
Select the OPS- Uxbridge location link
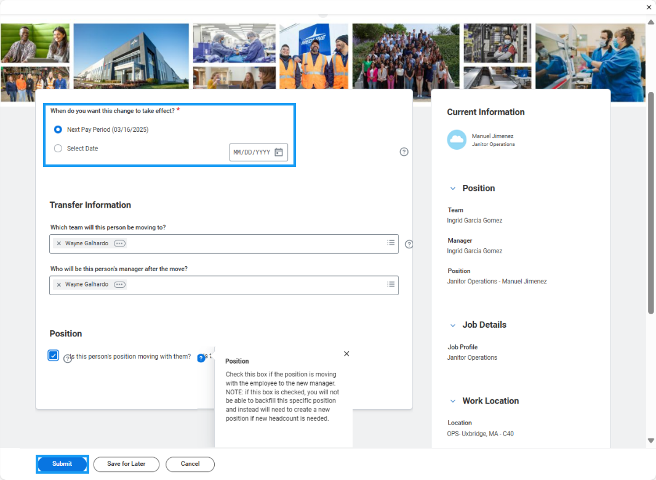480,433
